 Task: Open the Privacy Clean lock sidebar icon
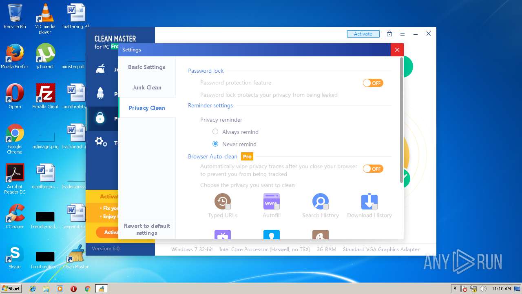point(100,118)
